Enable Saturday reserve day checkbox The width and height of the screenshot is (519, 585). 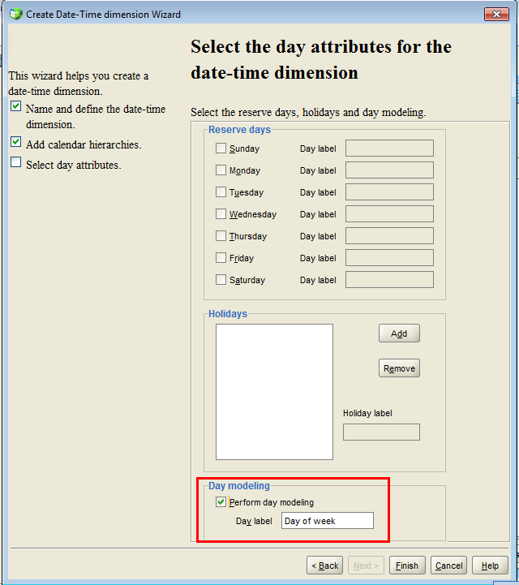click(x=221, y=279)
